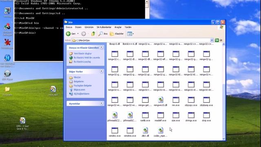Open the Ara search tool
This screenshot has width=261, height=147.
pyautogui.click(x=103, y=33)
